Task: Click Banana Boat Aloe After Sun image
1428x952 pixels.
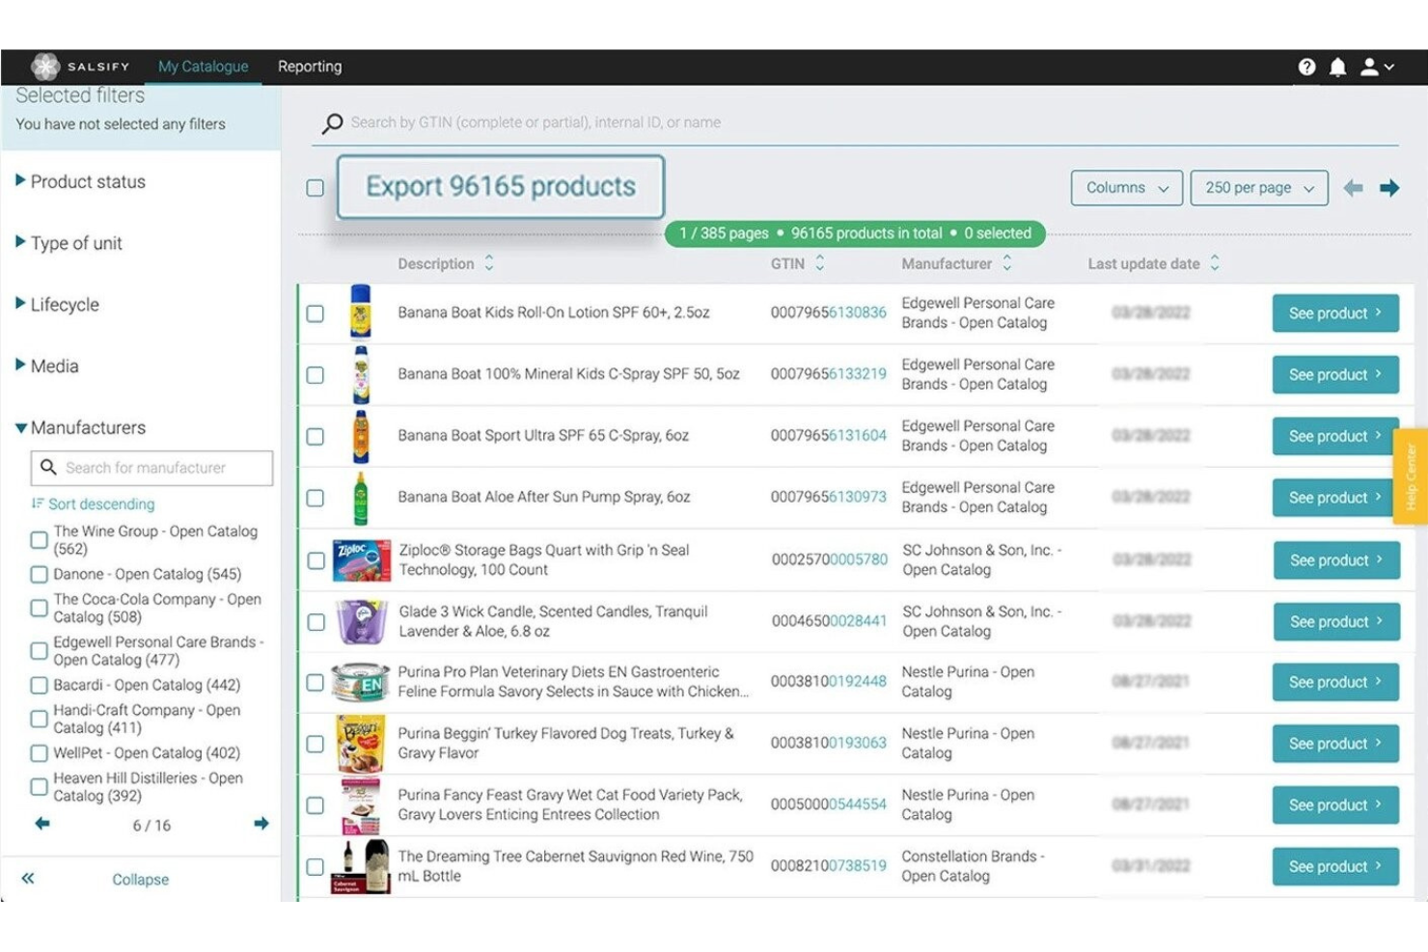Action: pos(361,498)
